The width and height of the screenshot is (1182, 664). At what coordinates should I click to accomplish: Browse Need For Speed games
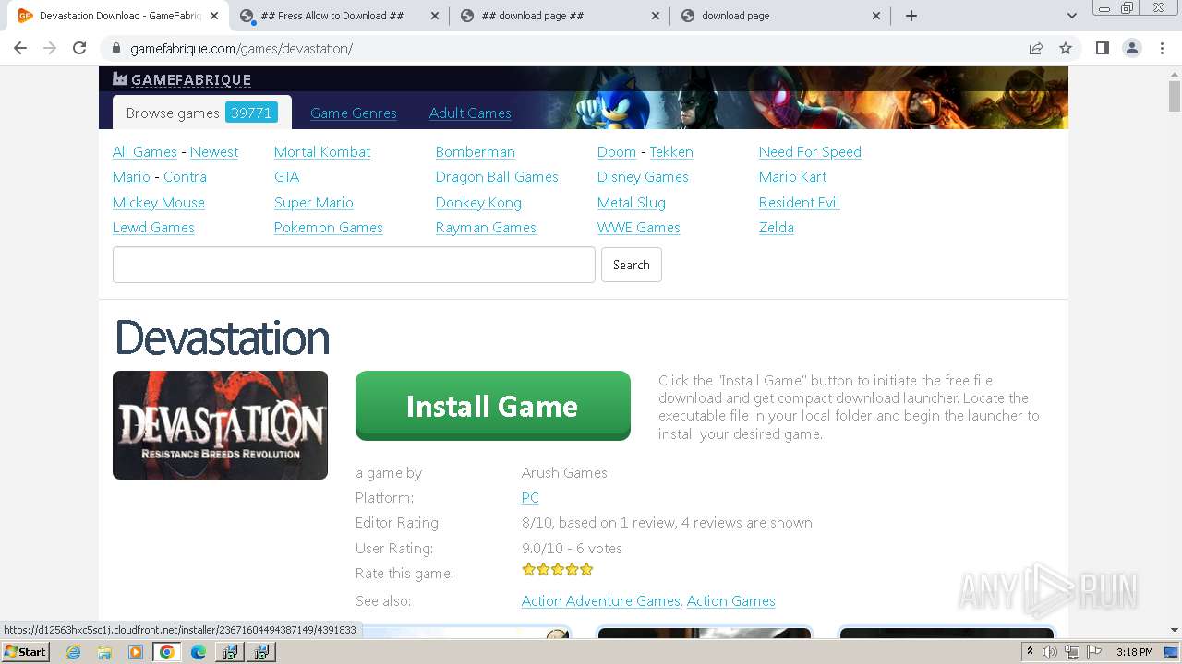coord(810,152)
